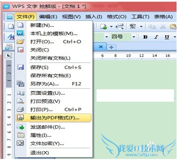Screen dimensions: 178x160
Task: Choose Print Preview (打印预览) entry
Action: point(54,101)
